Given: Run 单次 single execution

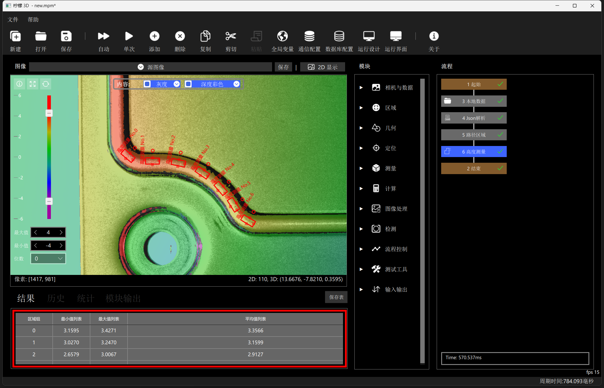Looking at the screenshot, I should (x=129, y=36).
